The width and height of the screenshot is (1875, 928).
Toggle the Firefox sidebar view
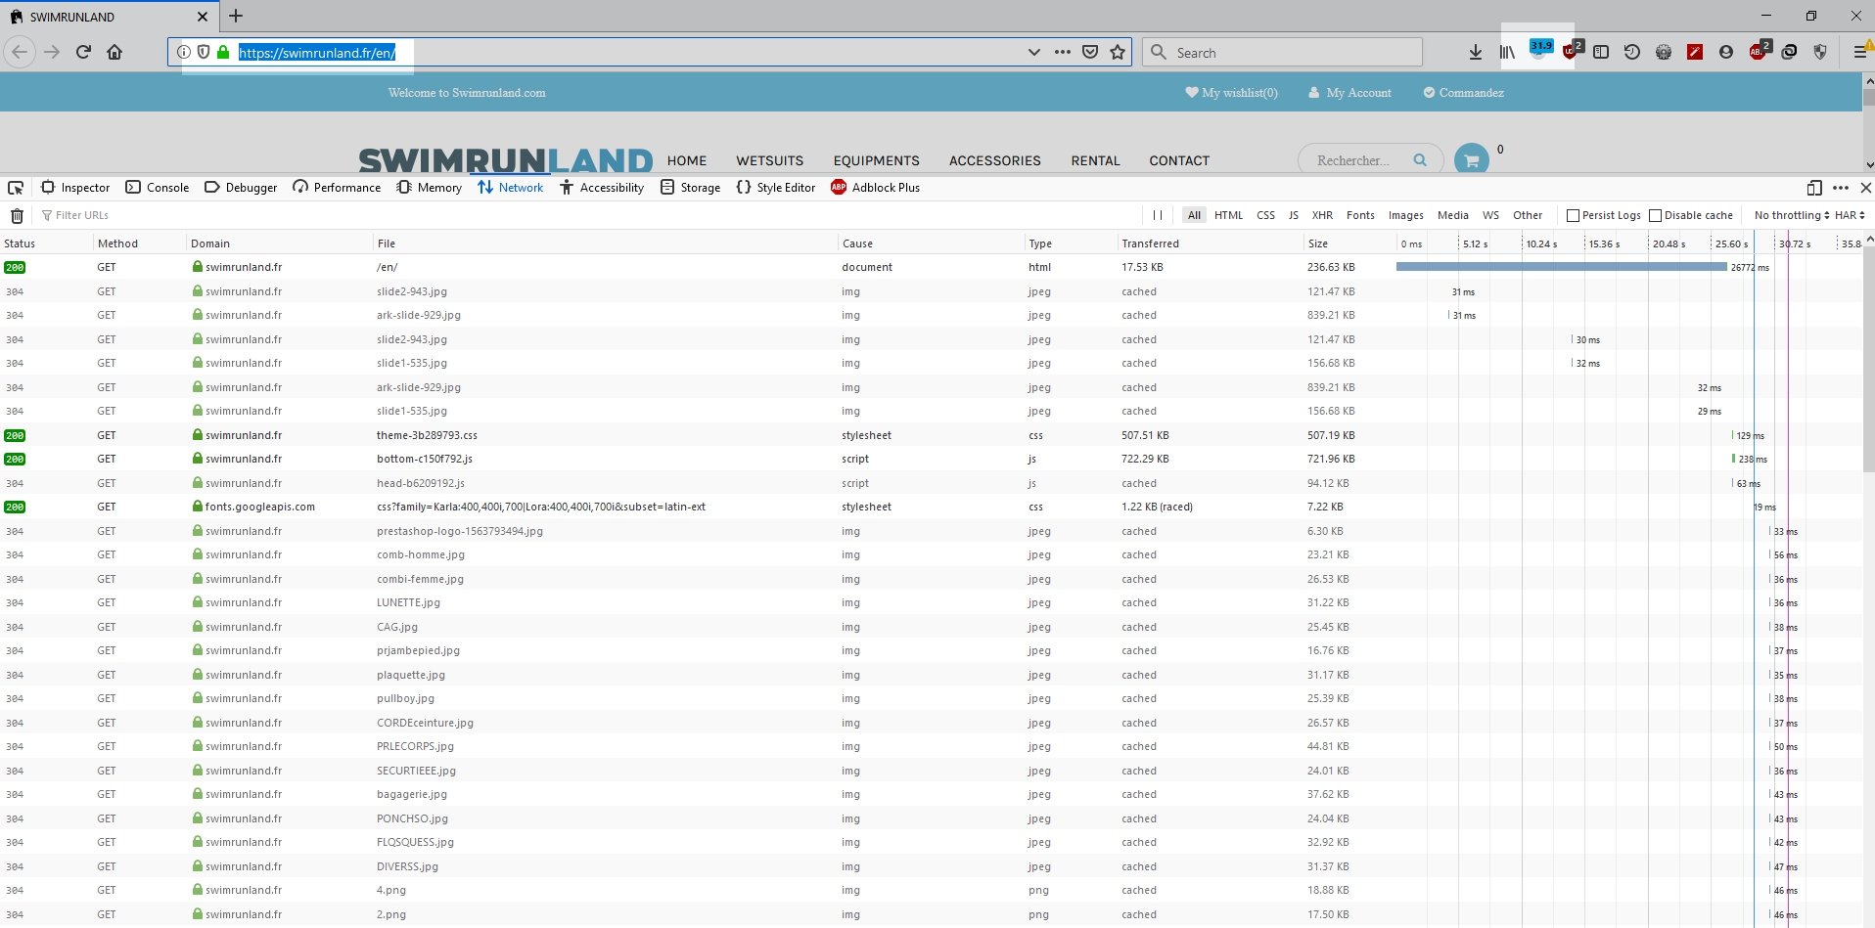point(1601,52)
